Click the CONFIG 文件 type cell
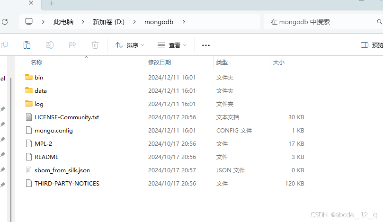383x222 pixels. point(234,131)
